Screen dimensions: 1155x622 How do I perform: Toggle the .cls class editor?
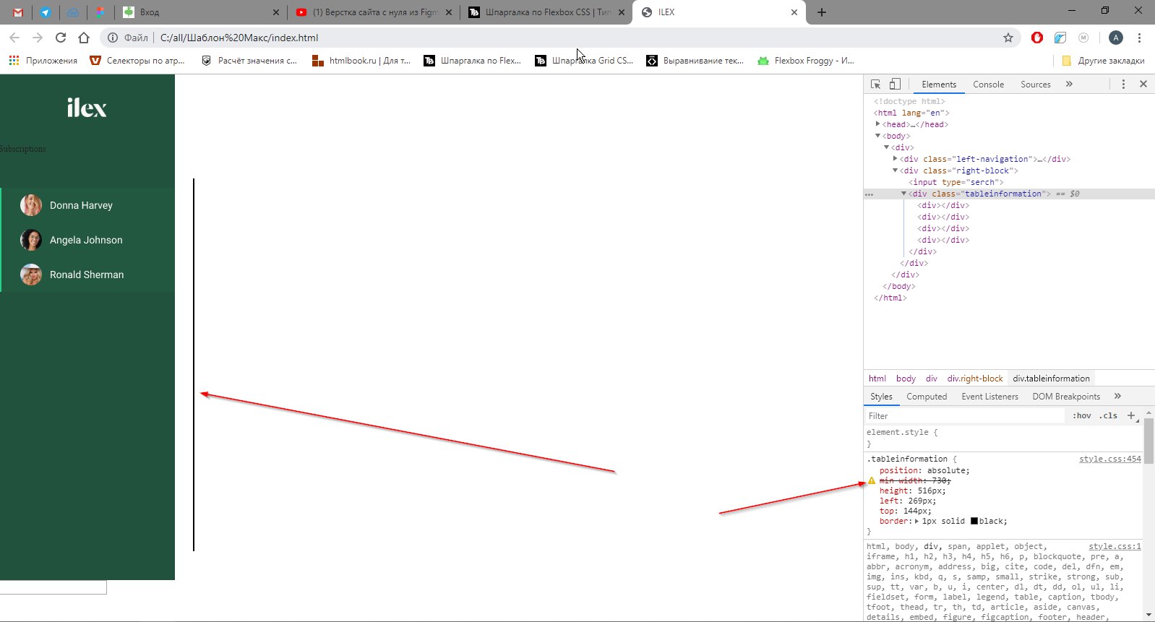click(x=1108, y=416)
